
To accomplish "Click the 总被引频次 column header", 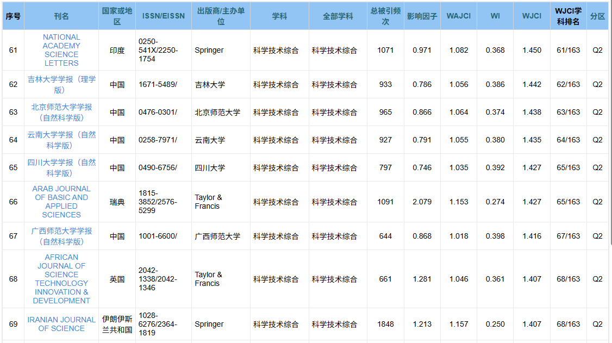I will point(385,16).
